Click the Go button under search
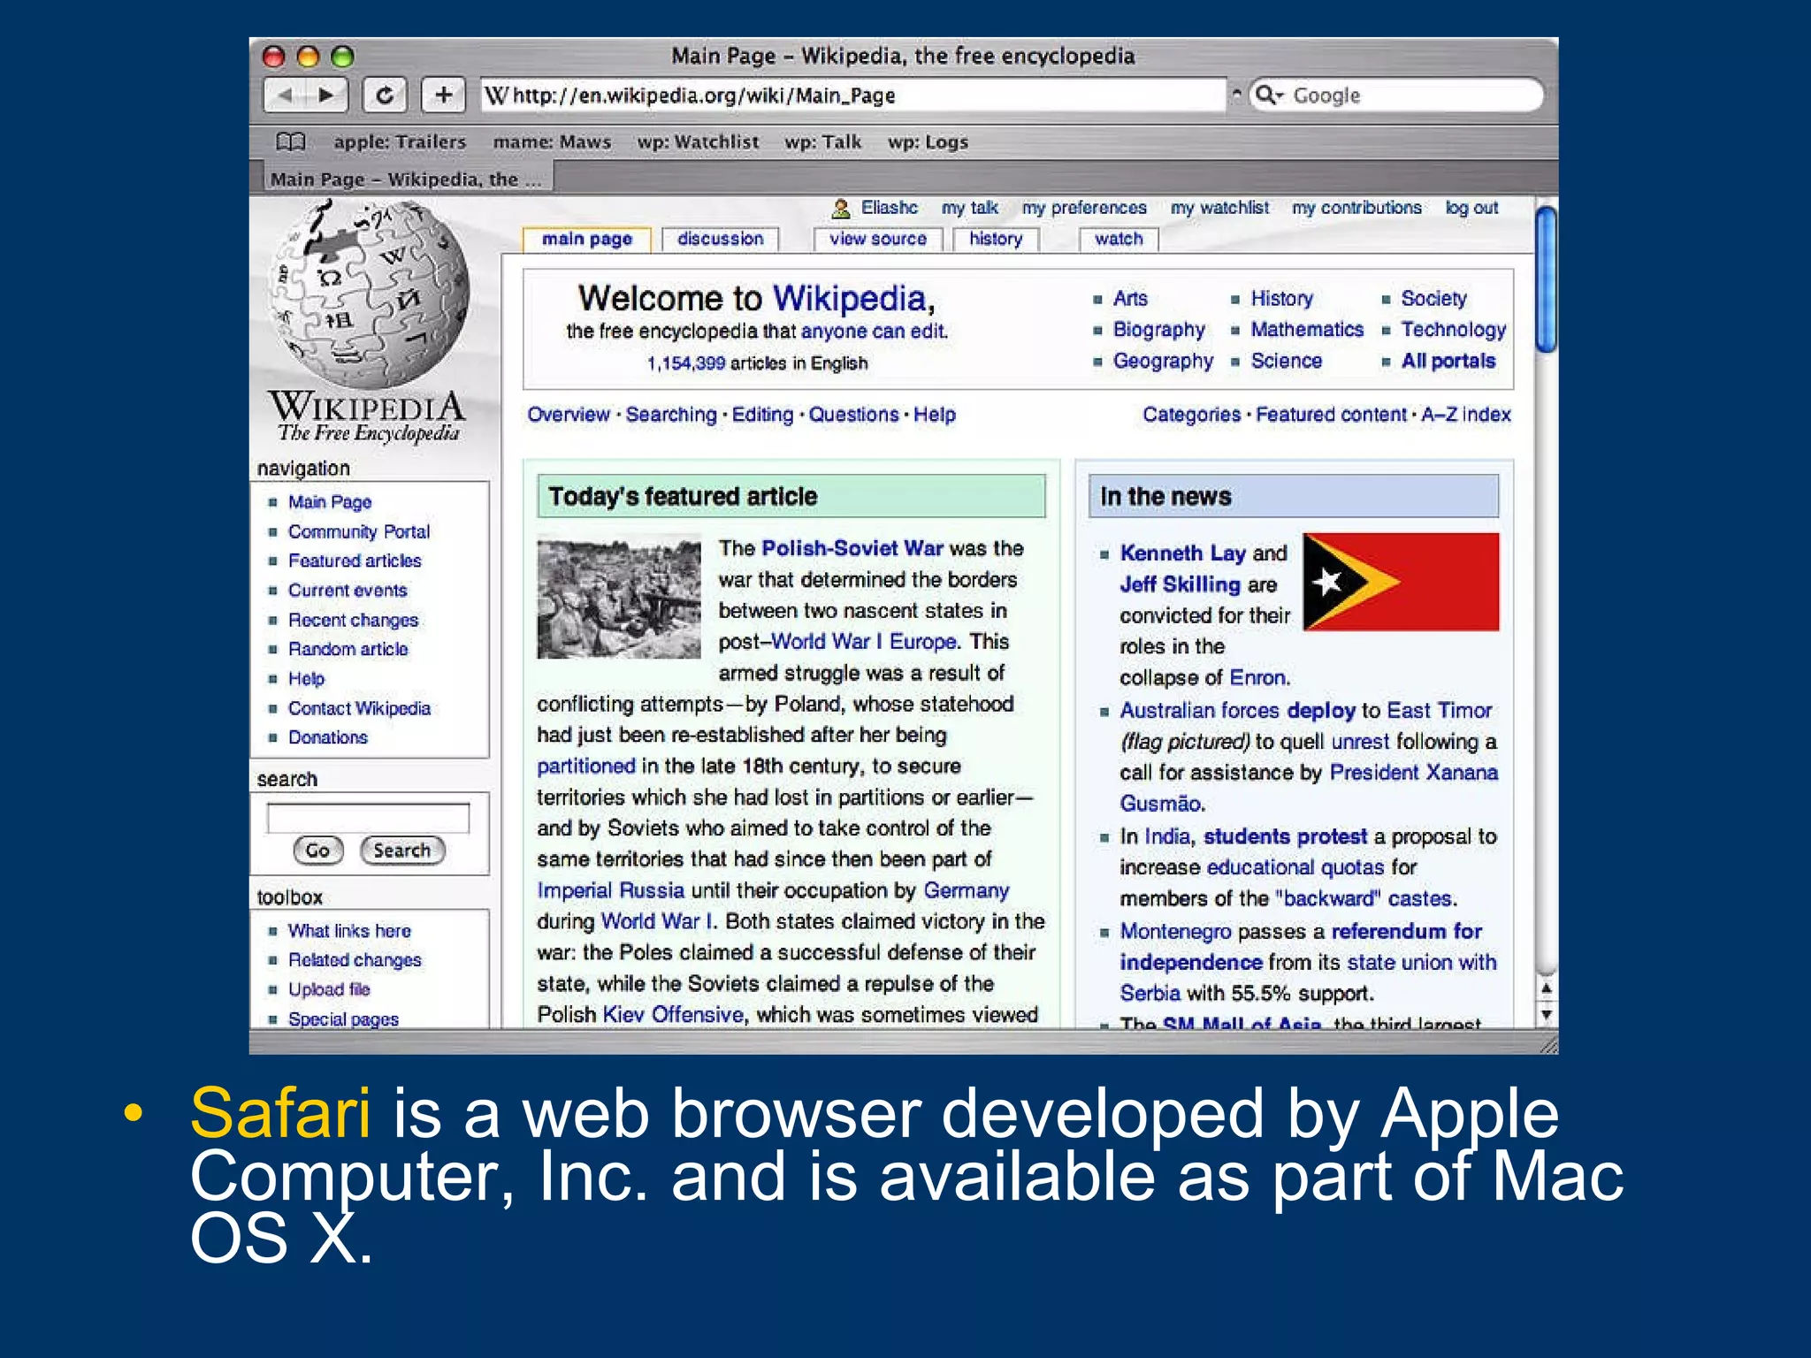This screenshot has height=1358, width=1811. click(317, 851)
